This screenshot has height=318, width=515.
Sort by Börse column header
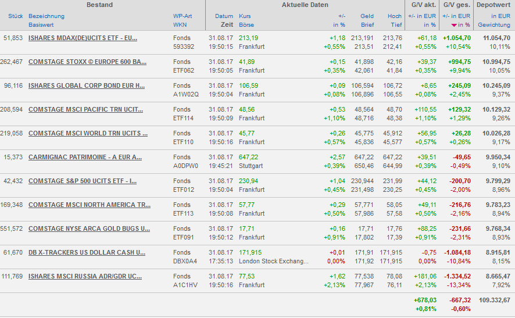pyautogui.click(x=246, y=25)
